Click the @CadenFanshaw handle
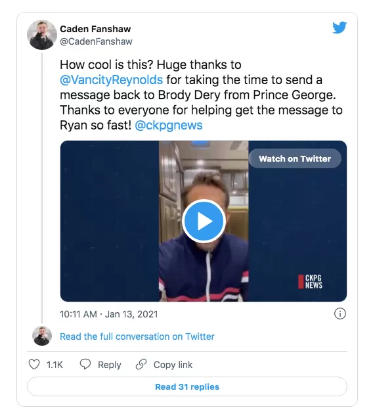373x418 pixels. 96,41
